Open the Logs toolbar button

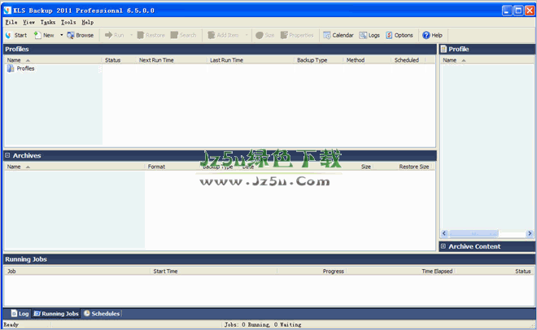pyautogui.click(x=369, y=35)
